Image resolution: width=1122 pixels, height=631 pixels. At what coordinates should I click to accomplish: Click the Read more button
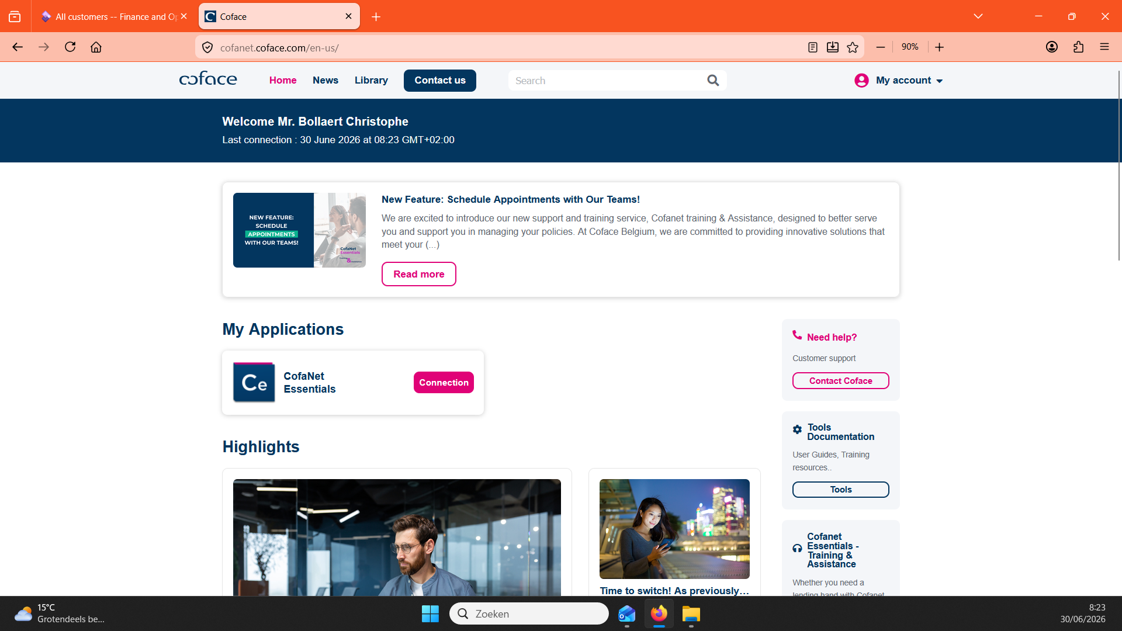pyautogui.click(x=419, y=274)
